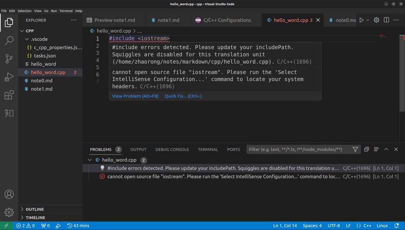Split the editor to the right
This screenshot has width=405, height=230.
tap(386, 20)
